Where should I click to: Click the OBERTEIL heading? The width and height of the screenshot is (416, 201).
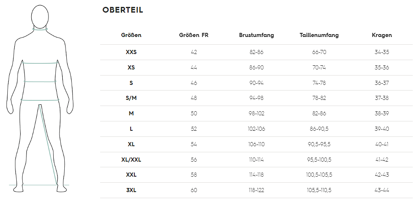coord(123,10)
